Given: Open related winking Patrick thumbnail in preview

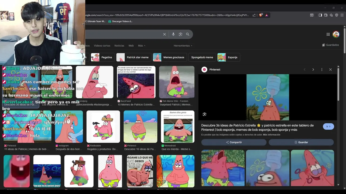Looking at the screenshot, I should point(312,168).
